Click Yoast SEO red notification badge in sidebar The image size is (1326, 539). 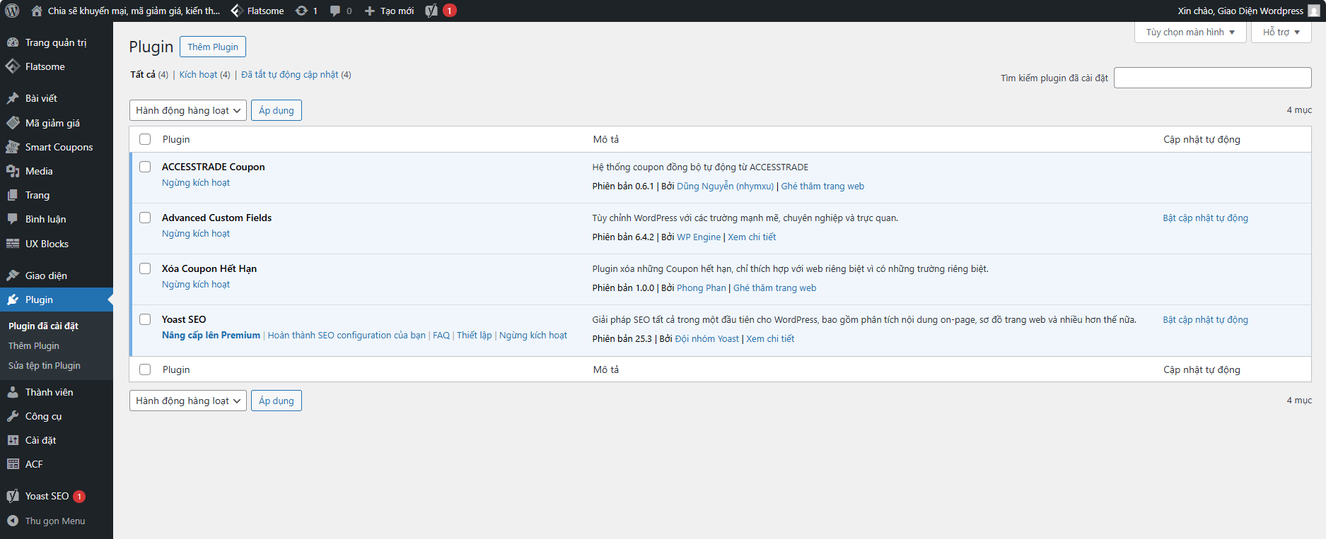pos(79,496)
